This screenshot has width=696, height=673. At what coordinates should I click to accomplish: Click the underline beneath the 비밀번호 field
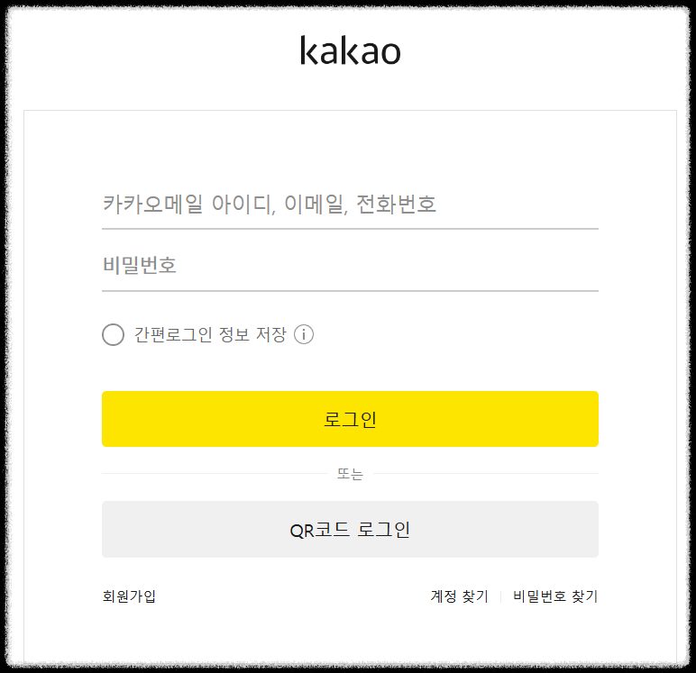coord(350,291)
